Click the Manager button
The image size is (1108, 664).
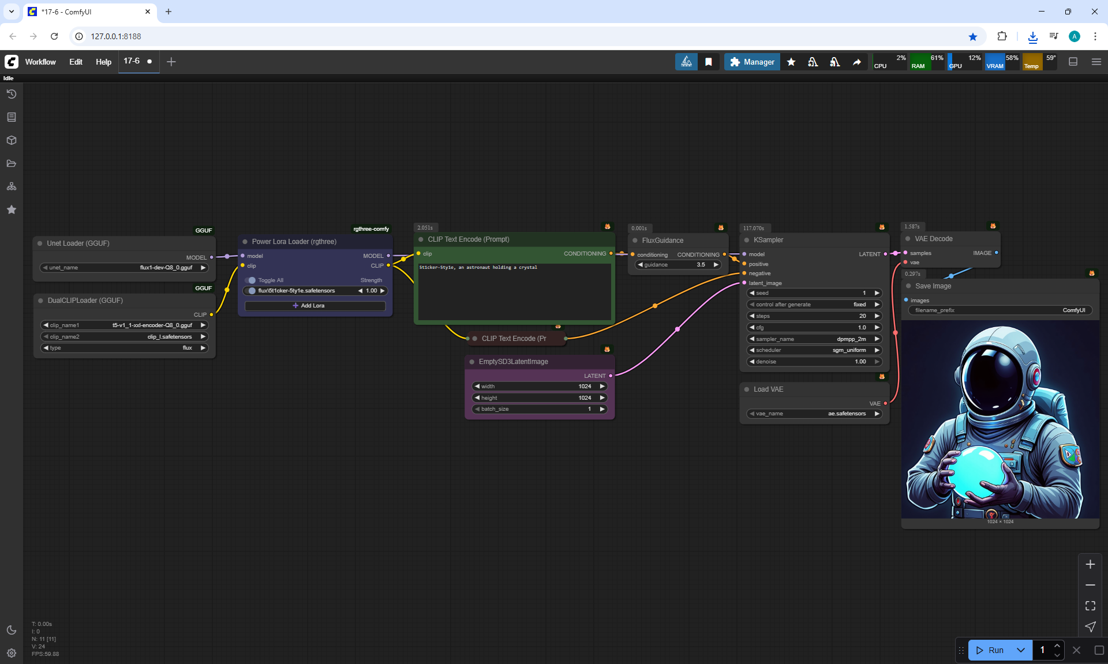click(x=752, y=62)
